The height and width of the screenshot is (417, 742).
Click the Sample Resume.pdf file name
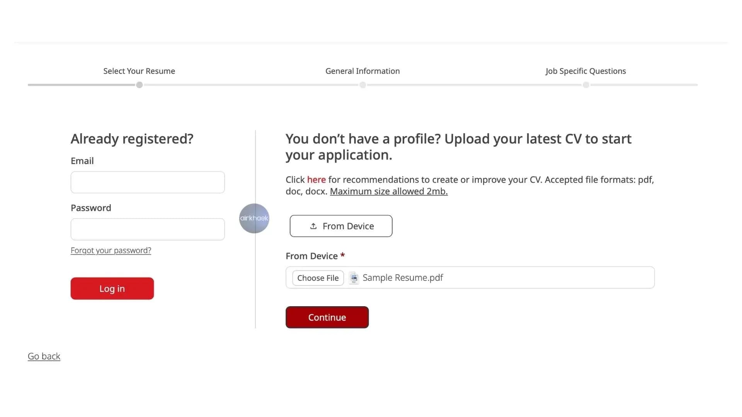403,278
